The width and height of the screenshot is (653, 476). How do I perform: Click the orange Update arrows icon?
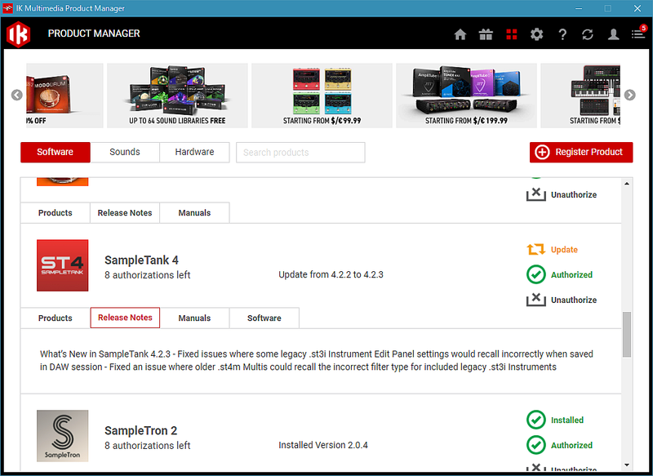point(536,249)
